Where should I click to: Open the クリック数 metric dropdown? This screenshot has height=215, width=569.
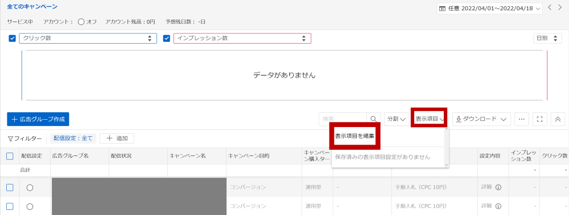pos(88,38)
